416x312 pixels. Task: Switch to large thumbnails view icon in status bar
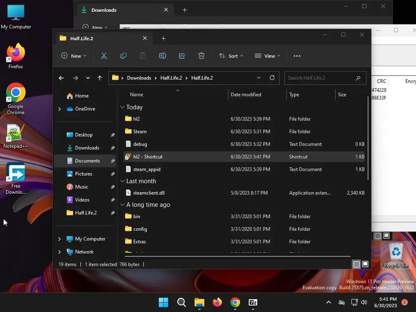coord(365,264)
